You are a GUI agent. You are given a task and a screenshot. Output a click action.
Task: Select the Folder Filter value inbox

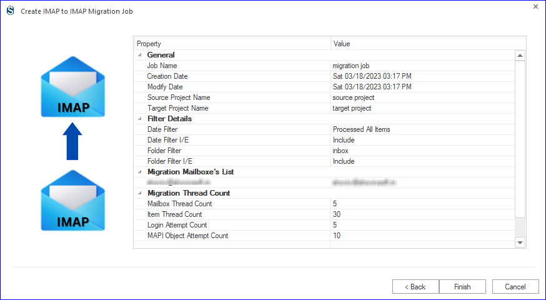click(340, 151)
